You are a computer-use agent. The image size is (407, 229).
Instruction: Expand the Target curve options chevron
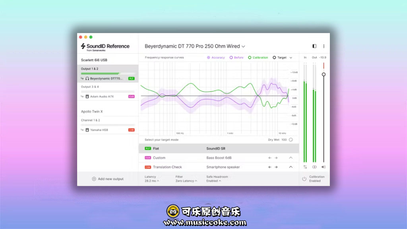pyautogui.click(x=291, y=58)
